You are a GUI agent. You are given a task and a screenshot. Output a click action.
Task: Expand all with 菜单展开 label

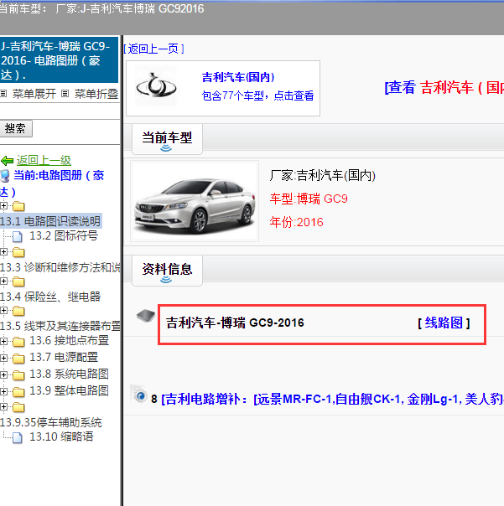[34, 94]
